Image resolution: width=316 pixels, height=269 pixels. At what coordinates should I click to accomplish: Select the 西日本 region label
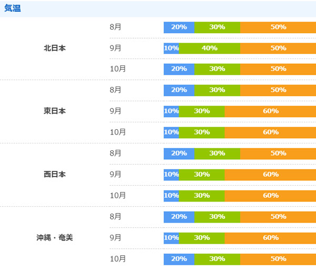[55, 175]
